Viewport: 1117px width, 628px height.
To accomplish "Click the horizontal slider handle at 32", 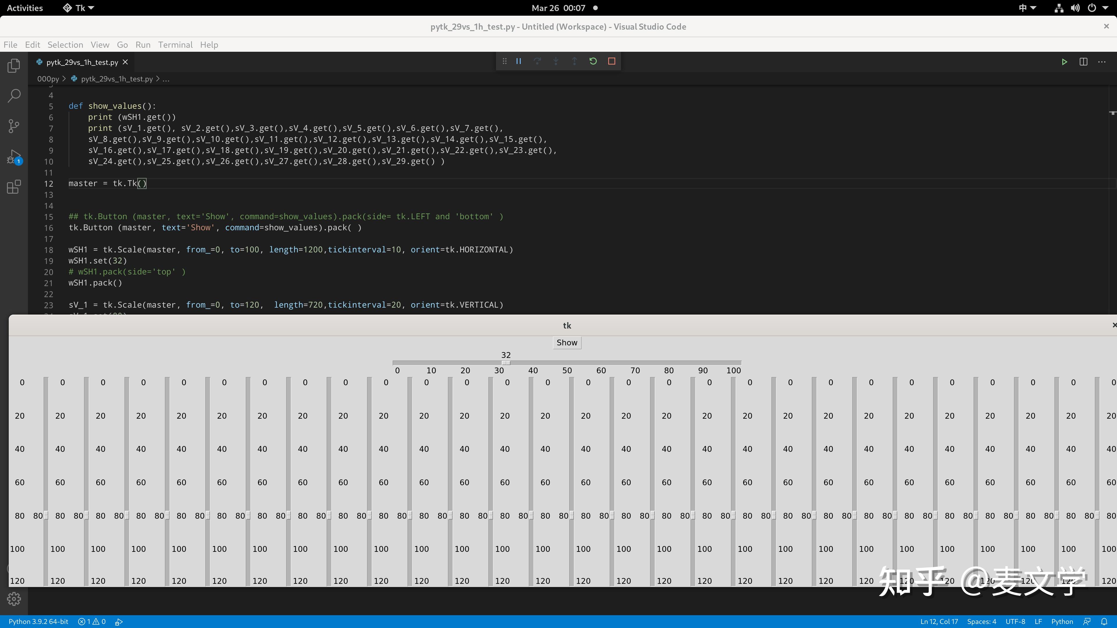I will click(506, 363).
